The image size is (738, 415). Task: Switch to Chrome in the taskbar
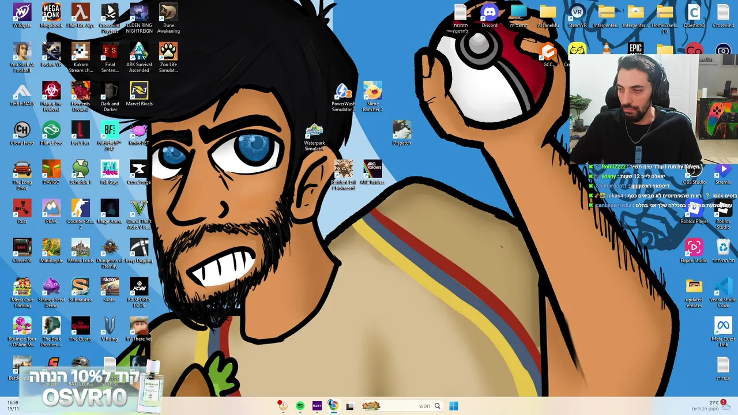[x=333, y=406]
